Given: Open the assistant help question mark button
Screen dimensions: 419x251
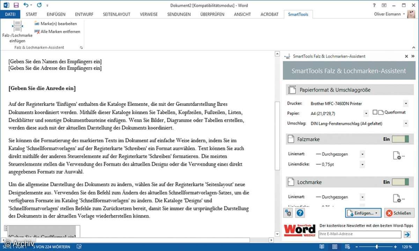Looking at the screenshot, I should coord(300,213).
